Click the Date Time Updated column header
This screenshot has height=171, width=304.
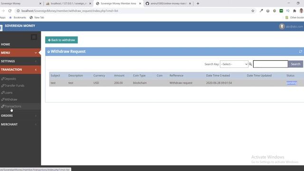tap(259, 76)
